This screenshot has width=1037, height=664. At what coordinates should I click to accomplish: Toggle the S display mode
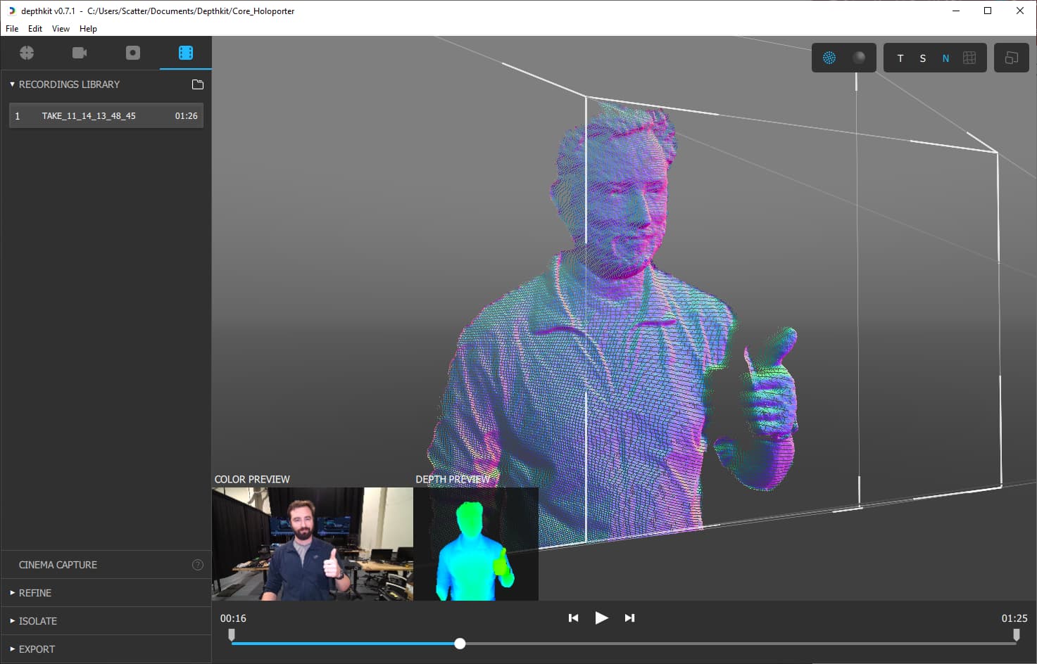(923, 58)
